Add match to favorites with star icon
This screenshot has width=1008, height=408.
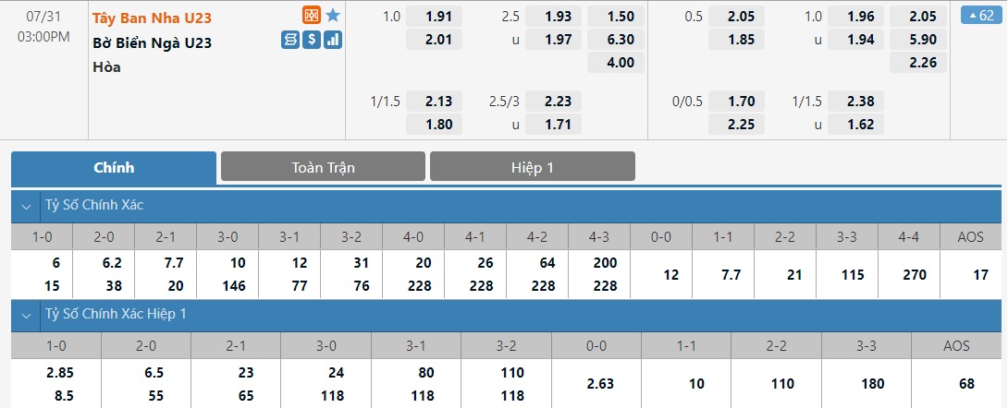coord(333,16)
